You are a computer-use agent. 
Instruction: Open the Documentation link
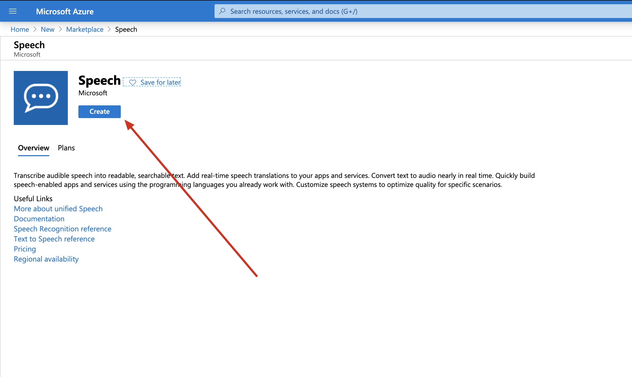(x=39, y=219)
